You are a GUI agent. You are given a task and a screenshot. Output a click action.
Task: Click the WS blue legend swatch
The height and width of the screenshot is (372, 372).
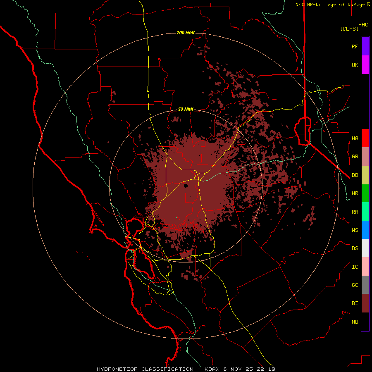pos(365,230)
